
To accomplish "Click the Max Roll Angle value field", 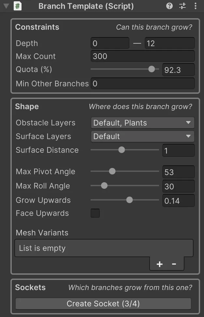I will [x=179, y=186].
